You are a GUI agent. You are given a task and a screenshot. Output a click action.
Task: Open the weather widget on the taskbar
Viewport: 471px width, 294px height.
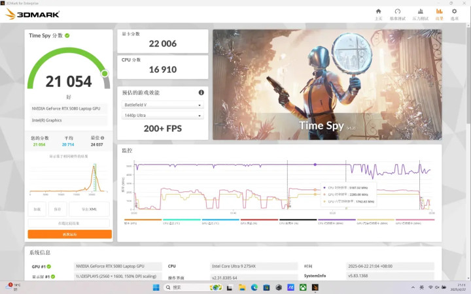point(12,287)
